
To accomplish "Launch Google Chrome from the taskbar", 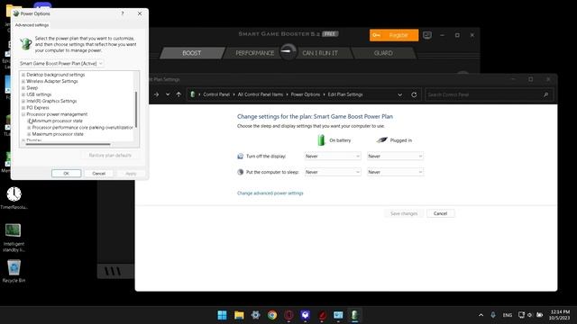I will coord(272,315).
